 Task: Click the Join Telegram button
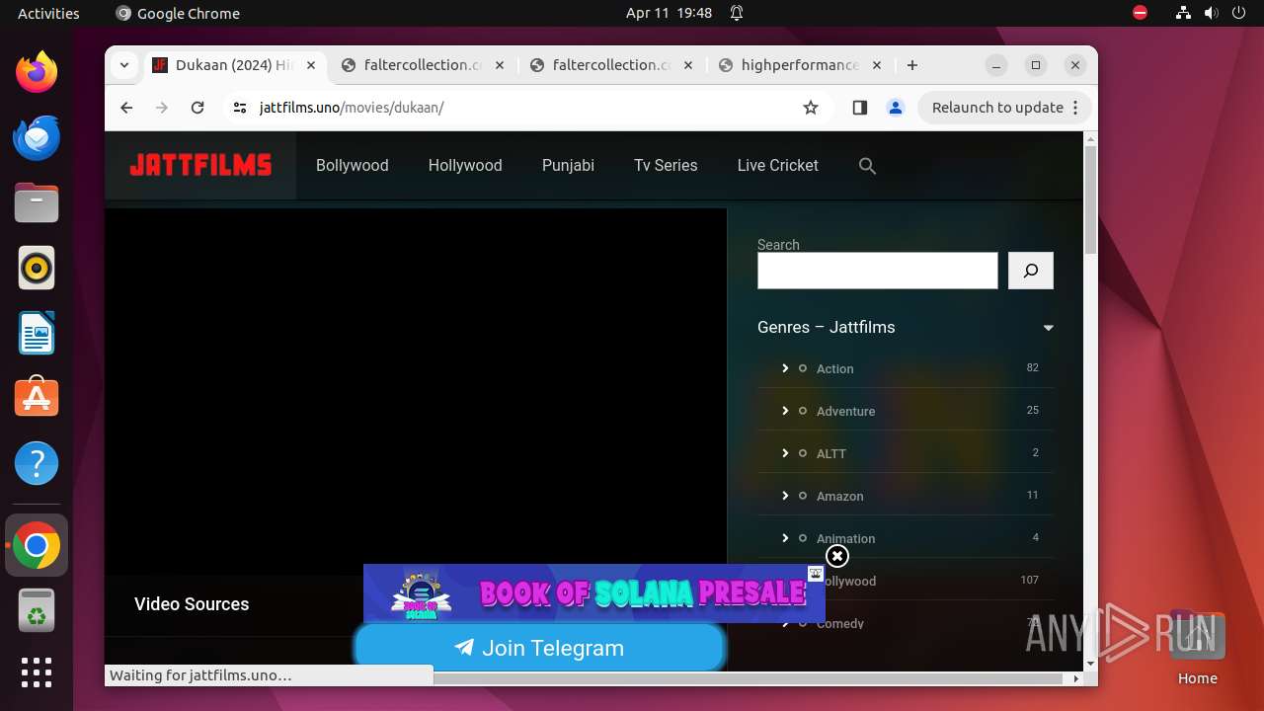tap(539, 648)
